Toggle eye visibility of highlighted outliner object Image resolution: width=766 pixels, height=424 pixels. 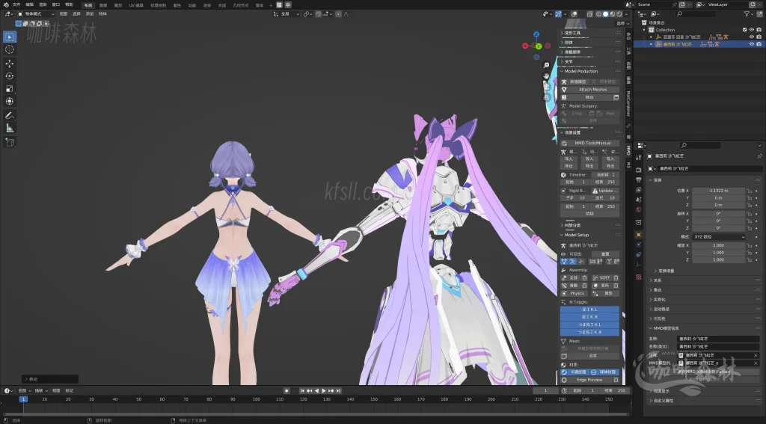(752, 44)
